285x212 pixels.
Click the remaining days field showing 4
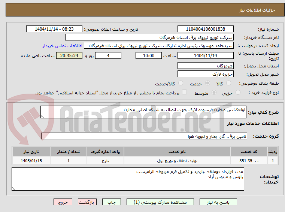(108, 55)
